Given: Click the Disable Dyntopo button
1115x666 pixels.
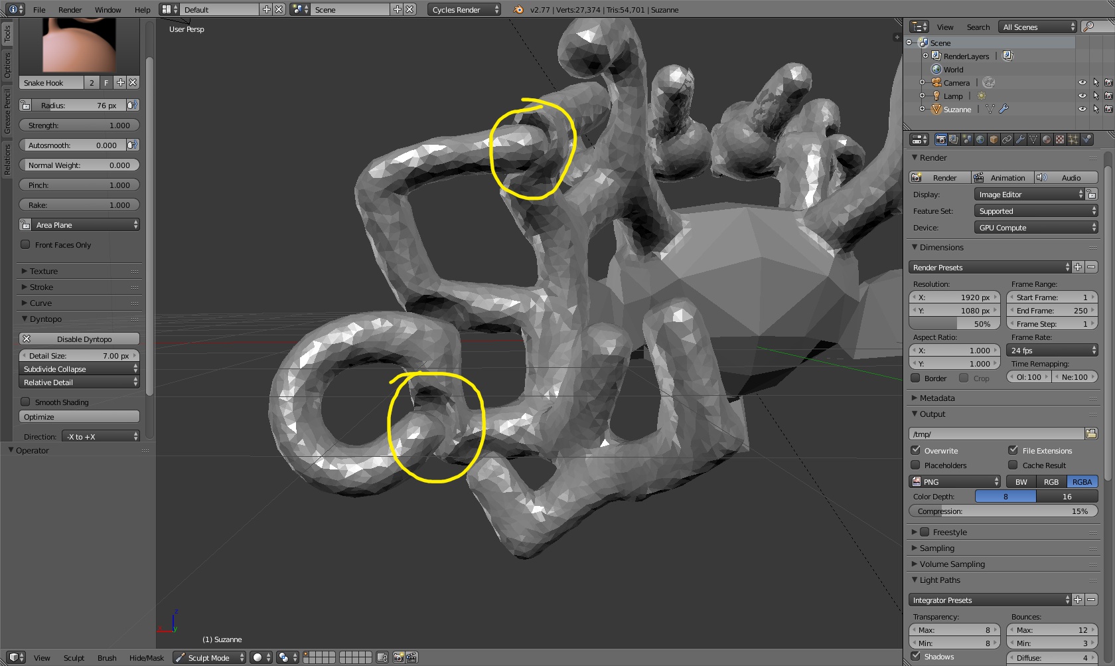Looking at the screenshot, I should tap(79, 339).
